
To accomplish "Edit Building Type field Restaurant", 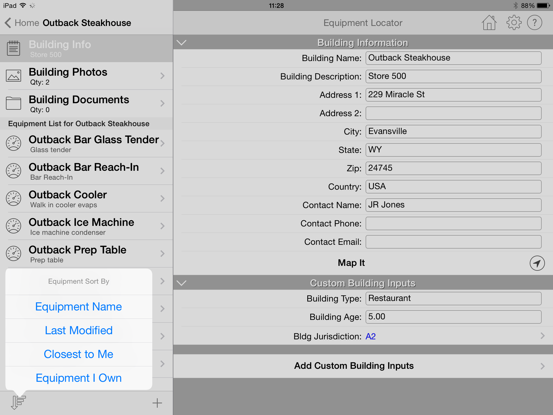I will pos(453,299).
